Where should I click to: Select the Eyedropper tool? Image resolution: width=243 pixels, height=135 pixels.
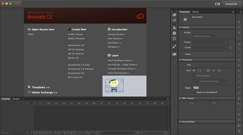click(x=239, y=109)
